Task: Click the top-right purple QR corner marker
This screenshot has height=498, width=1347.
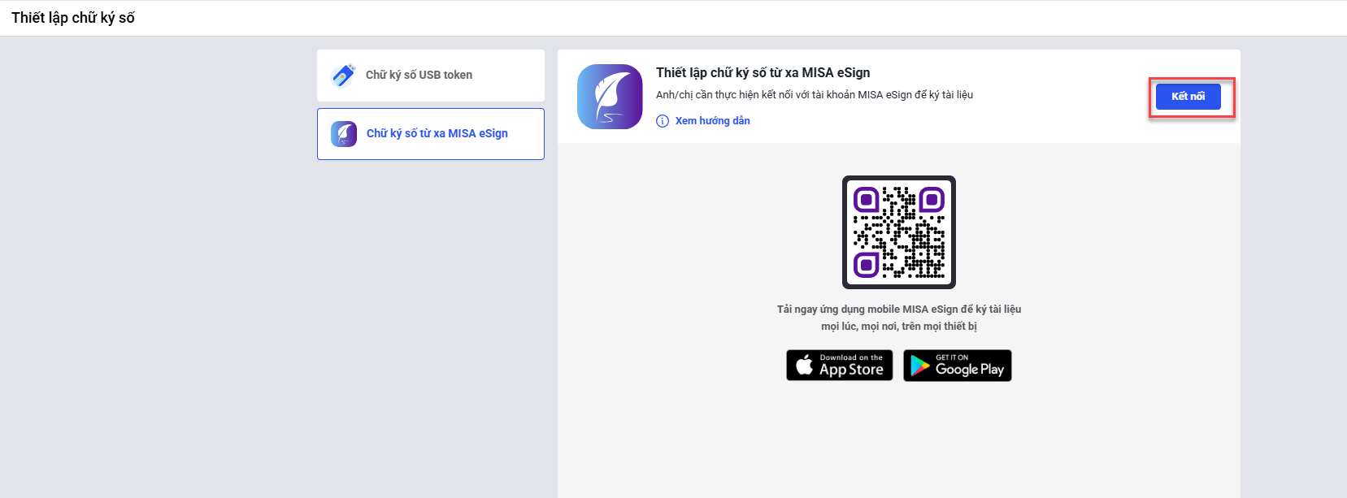Action: click(x=932, y=199)
